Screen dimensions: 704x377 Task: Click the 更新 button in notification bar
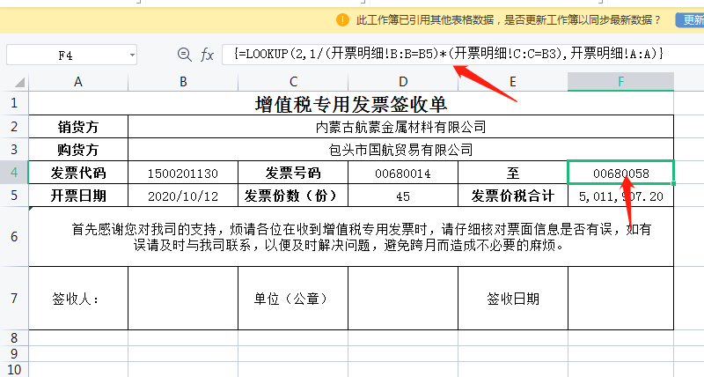(691, 19)
